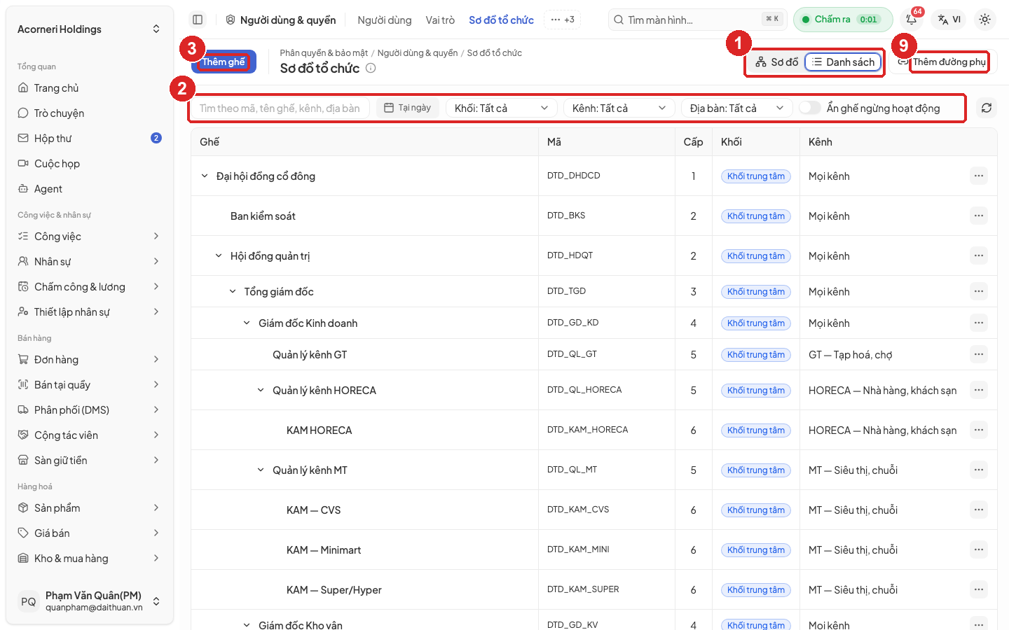Open Cuộc họp meetings in sidebar
This screenshot has height=630, width=1009.
tap(90, 164)
